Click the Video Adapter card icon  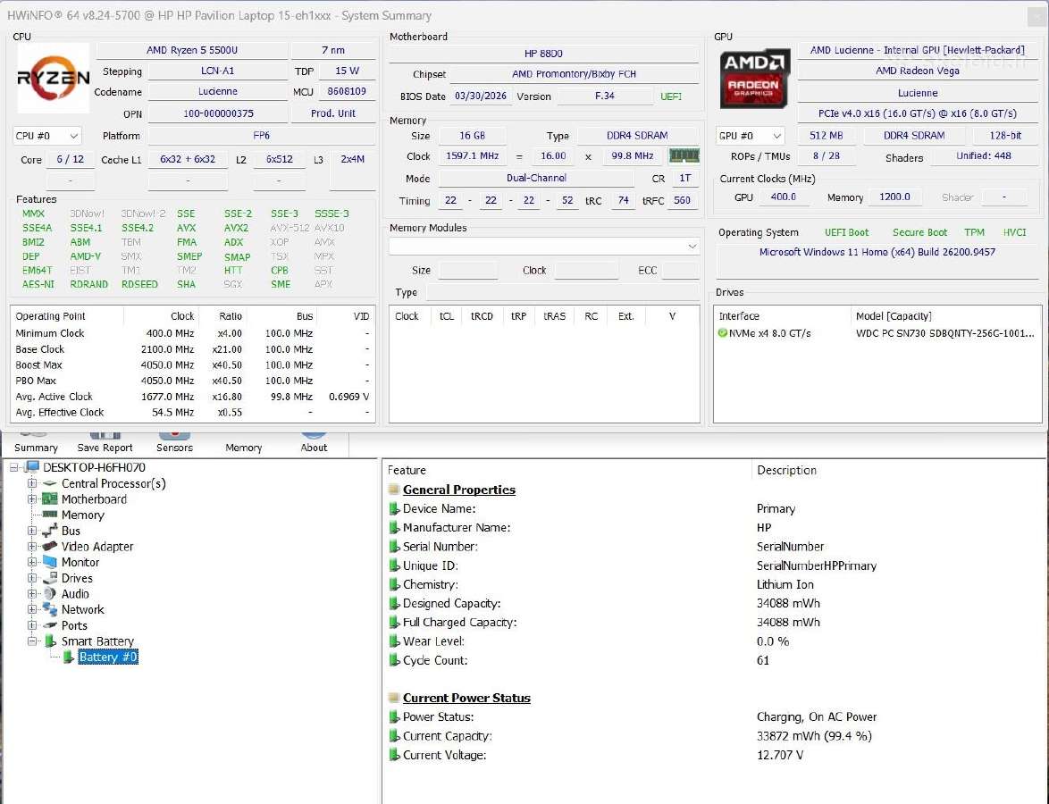(x=49, y=546)
